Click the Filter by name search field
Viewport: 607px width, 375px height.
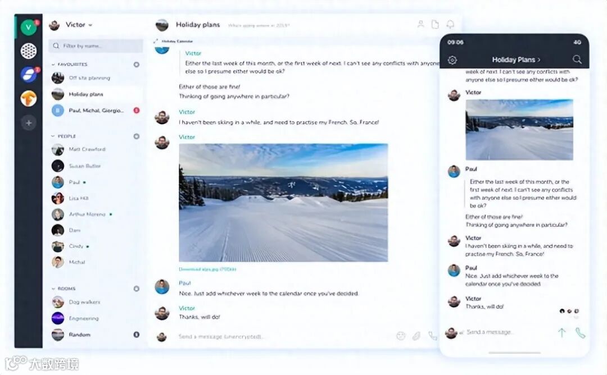pyautogui.click(x=96, y=45)
